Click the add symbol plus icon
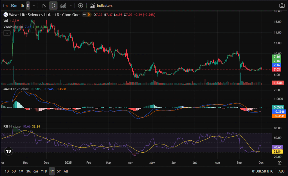This screenshot has height=176, width=288. pyautogui.click(x=80, y=6)
